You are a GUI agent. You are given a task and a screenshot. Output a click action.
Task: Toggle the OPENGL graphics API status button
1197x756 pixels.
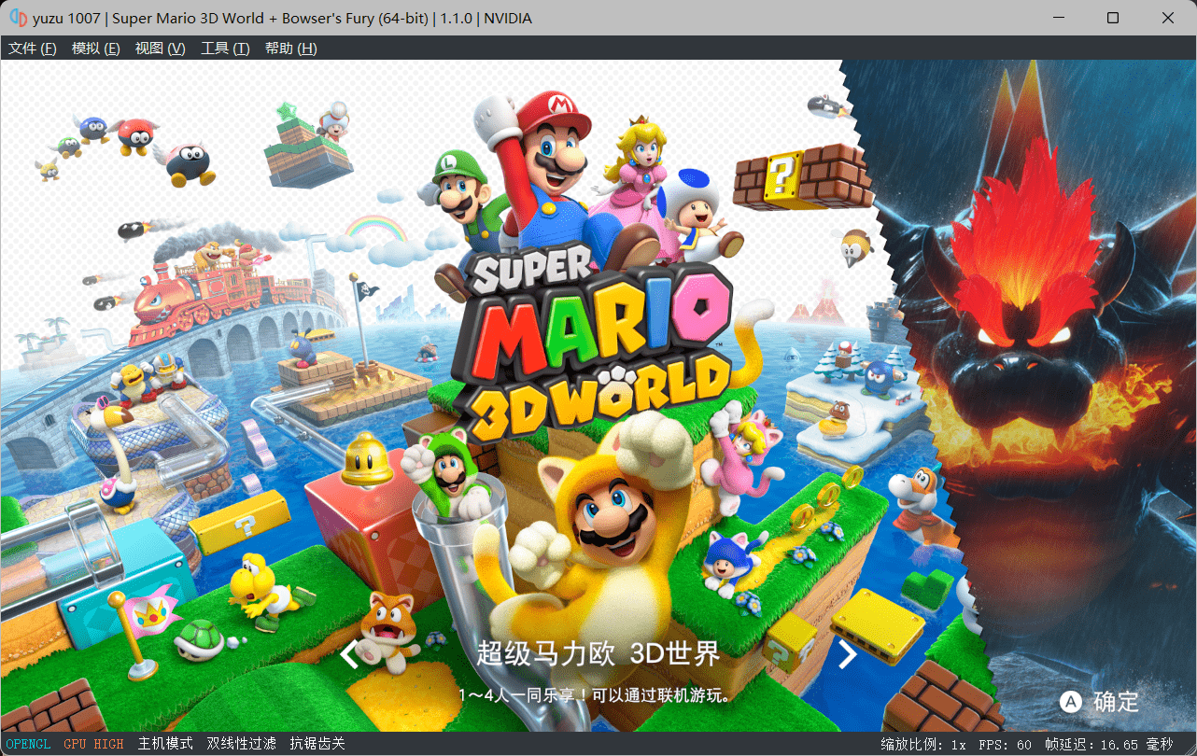[28, 744]
